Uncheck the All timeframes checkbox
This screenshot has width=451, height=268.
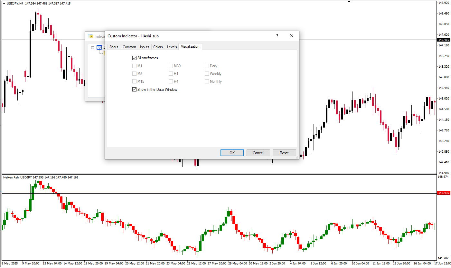coord(135,58)
